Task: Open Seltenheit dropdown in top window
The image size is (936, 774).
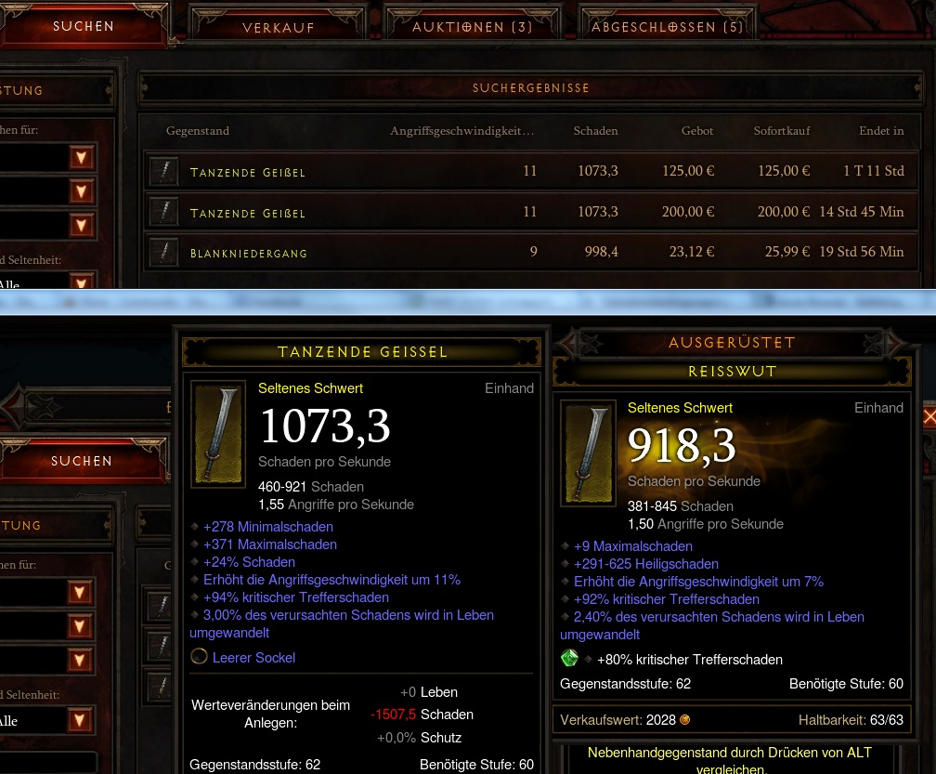Action: [x=82, y=282]
